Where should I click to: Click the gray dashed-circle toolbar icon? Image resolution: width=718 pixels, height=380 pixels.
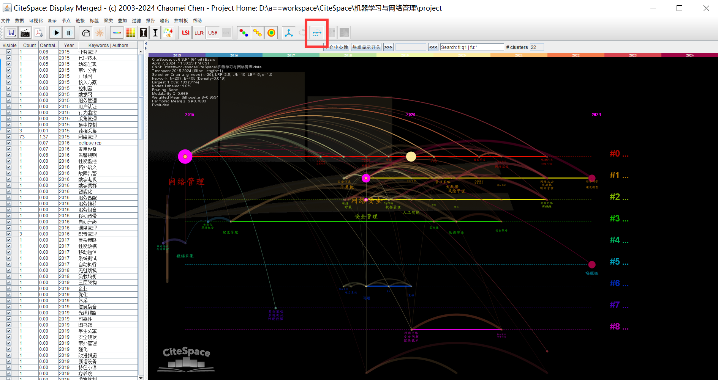tap(302, 33)
